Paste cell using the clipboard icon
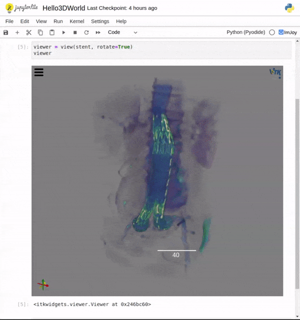 coord(51,32)
